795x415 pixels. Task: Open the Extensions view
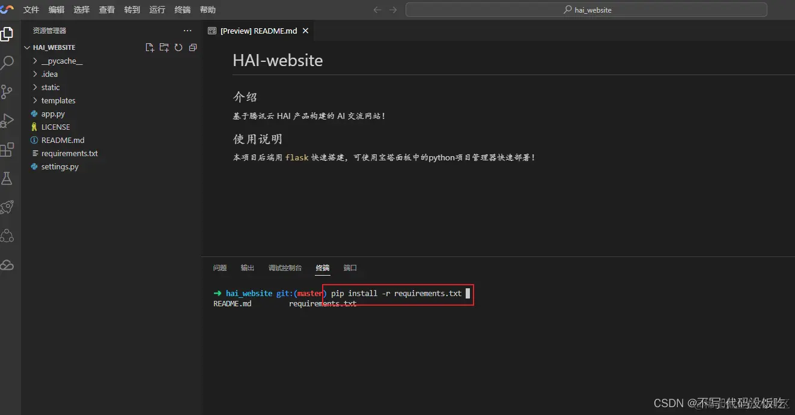pyautogui.click(x=7, y=150)
